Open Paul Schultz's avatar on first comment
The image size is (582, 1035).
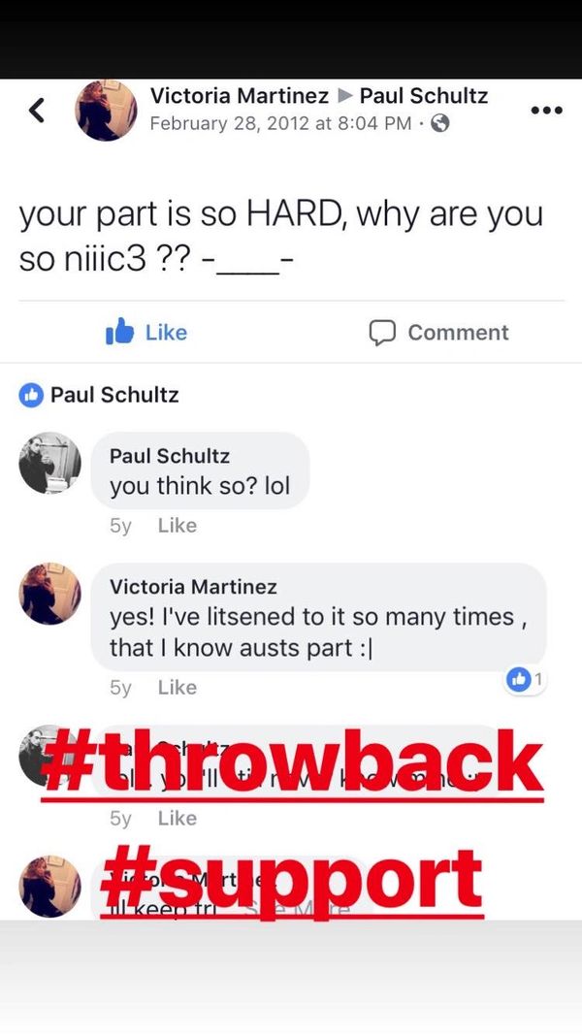tap(49, 463)
